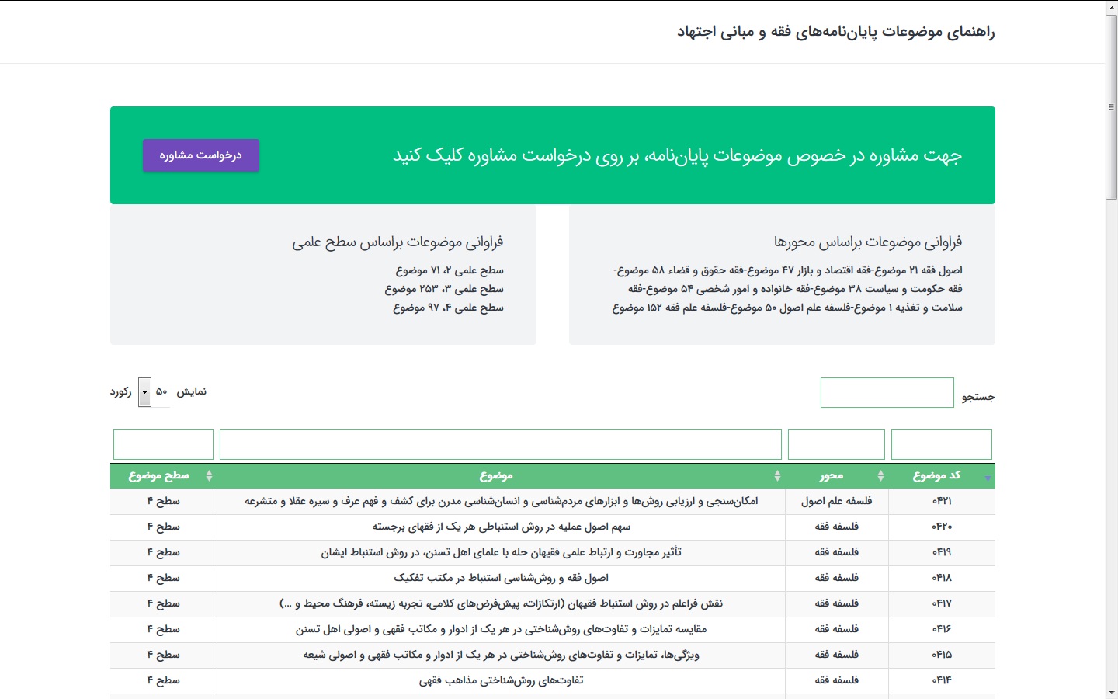Select the code cell ۰۴۱۸
1118x699 pixels.
click(942, 579)
